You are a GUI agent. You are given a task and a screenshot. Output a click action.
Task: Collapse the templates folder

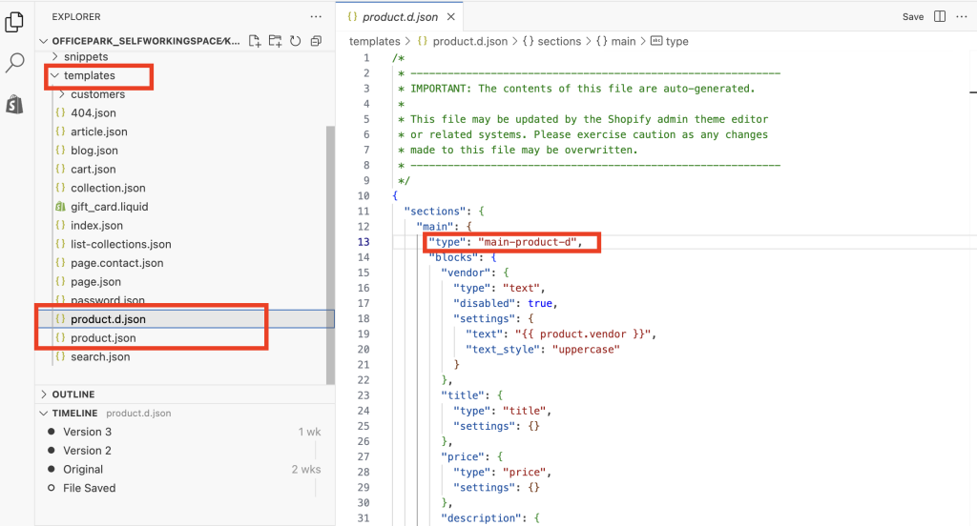(89, 75)
